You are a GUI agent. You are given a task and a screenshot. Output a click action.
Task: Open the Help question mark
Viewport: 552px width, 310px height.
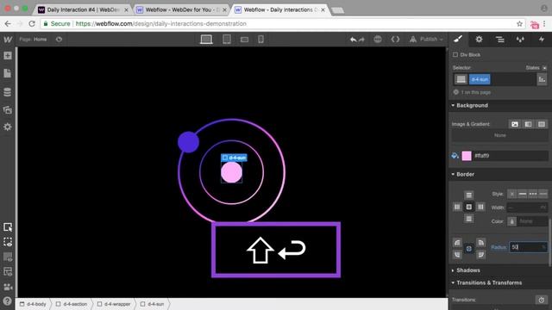[8, 301]
